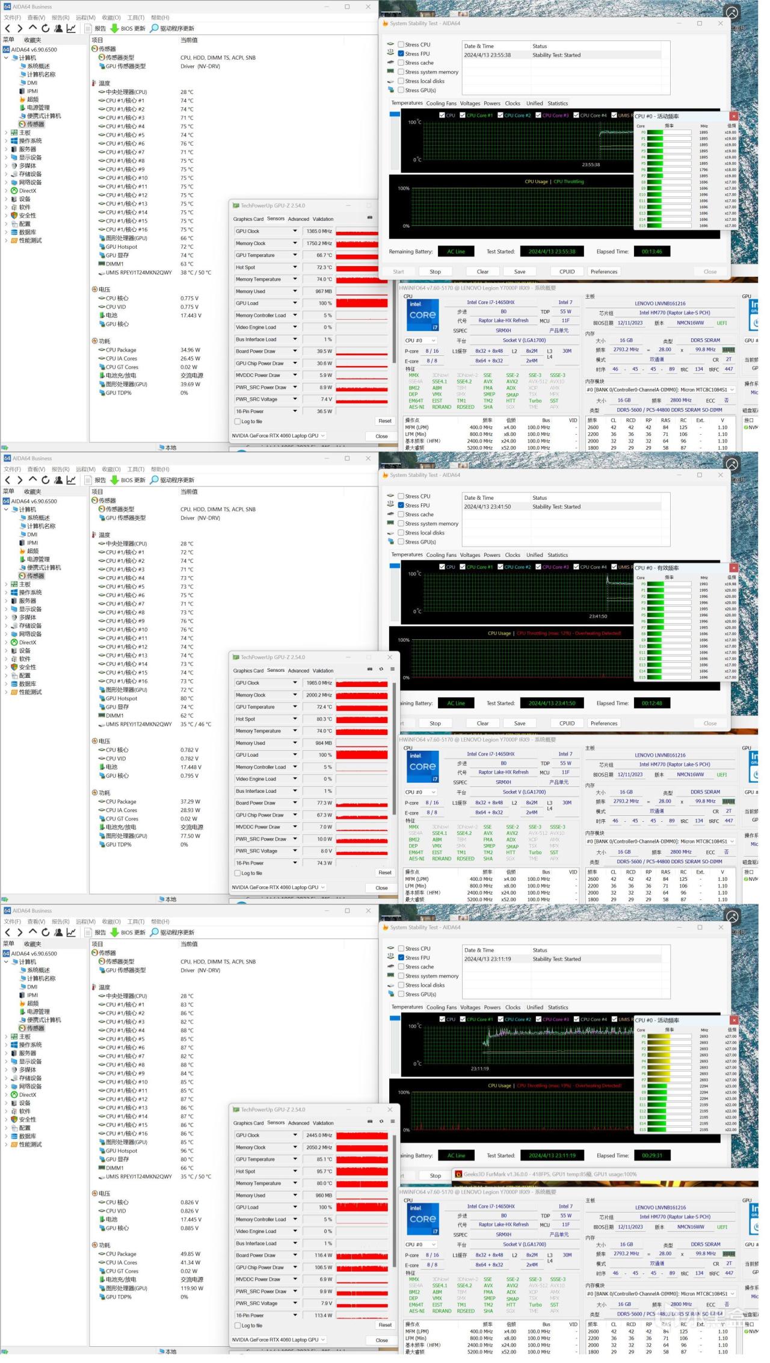The width and height of the screenshot is (770, 1363).
Task: Untick CPU Core #1 legend in the 23:41:50 test
Action: pyautogui.click(x=463, y=567)
